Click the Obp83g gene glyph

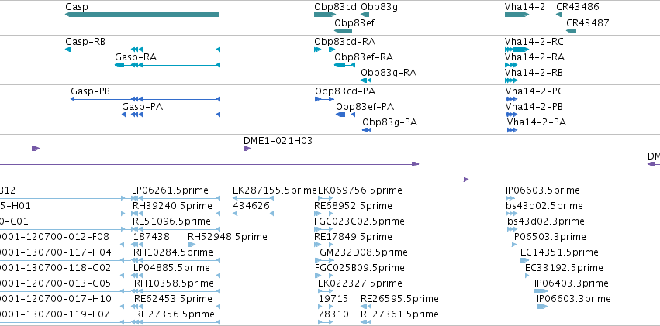365,15
